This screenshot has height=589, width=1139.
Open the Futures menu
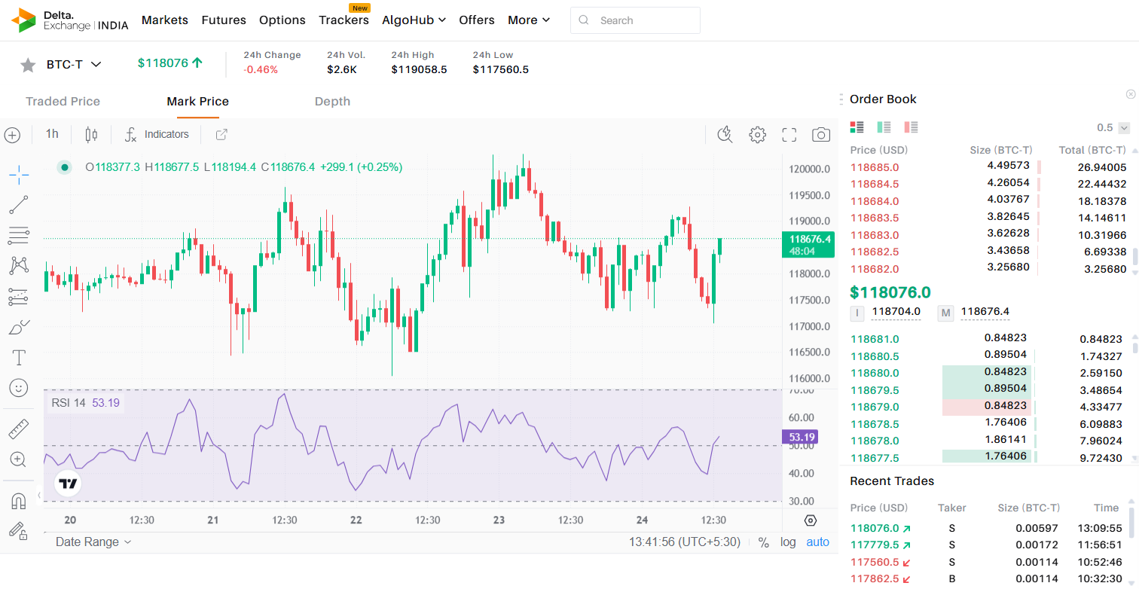224,20
